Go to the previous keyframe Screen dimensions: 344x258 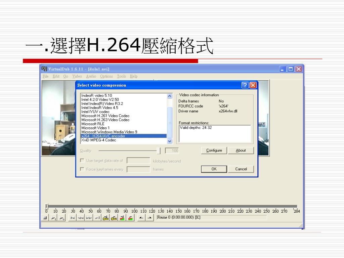[x=105, y=218]
